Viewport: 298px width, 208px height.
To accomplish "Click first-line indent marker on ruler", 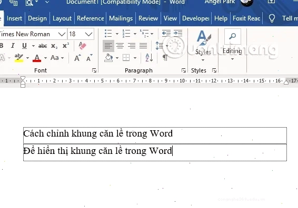I will 23,78.
